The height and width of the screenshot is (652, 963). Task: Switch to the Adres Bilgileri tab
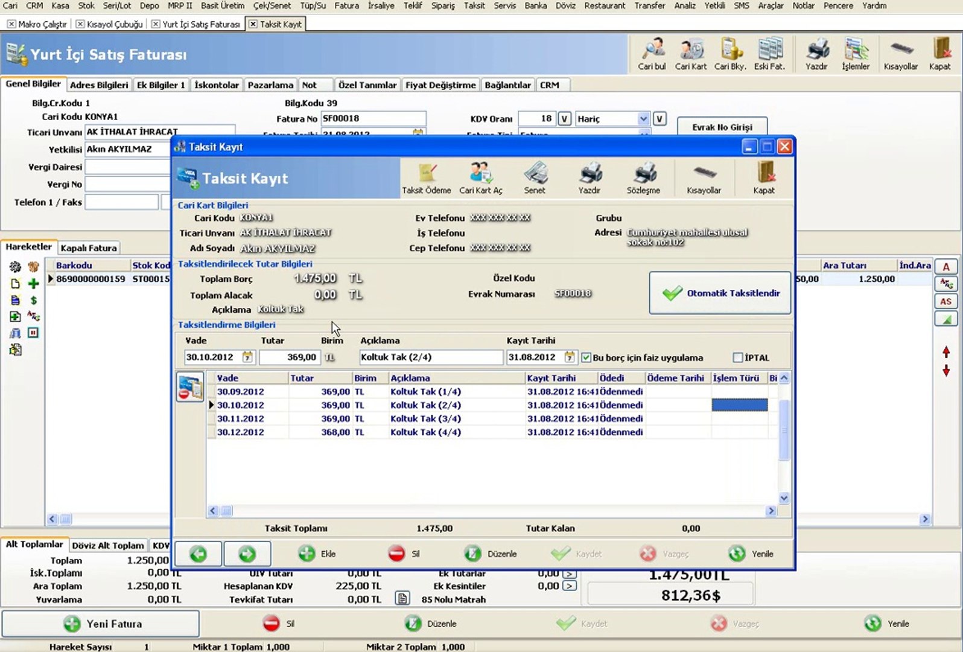pos(99,85)
